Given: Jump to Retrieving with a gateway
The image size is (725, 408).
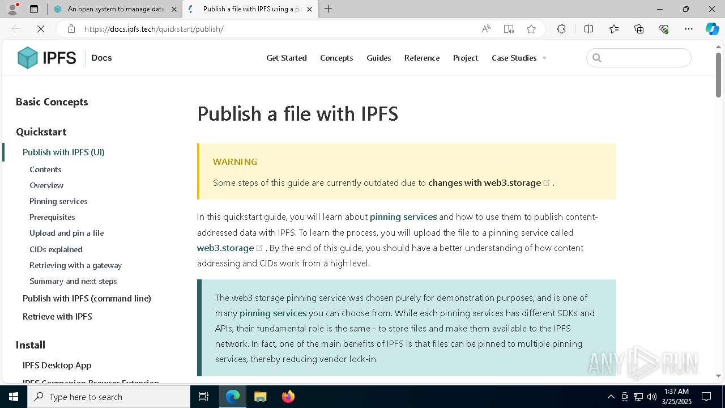Looking at the screenshot, I should [x=76, y=265].
